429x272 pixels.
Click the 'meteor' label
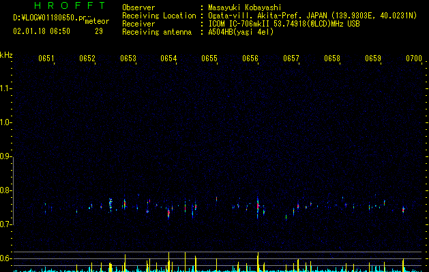[97, 21]
